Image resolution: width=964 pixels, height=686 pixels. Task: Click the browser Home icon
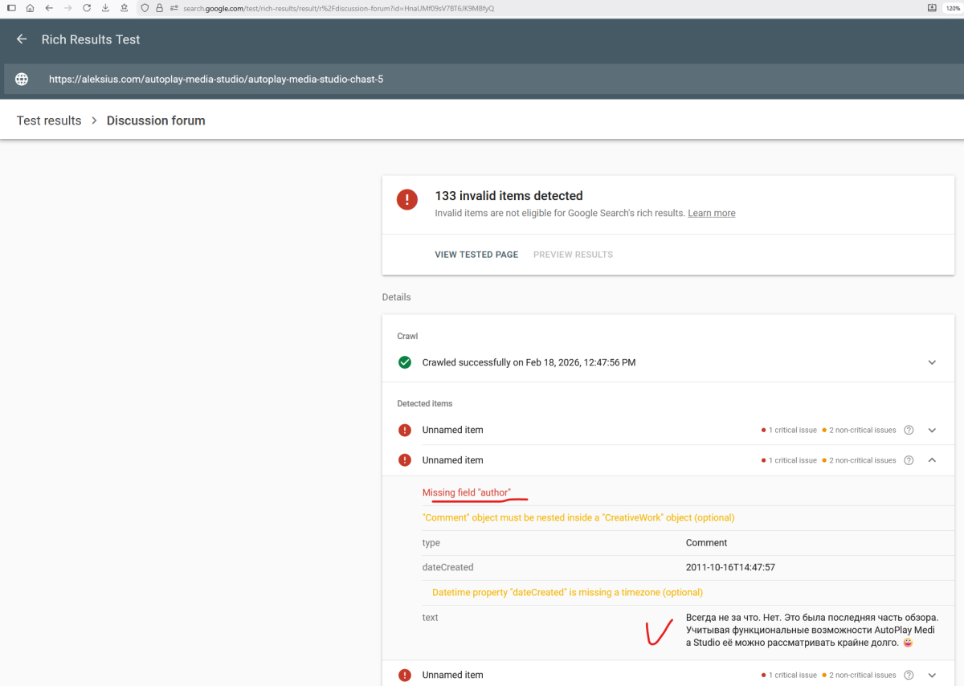30,8
